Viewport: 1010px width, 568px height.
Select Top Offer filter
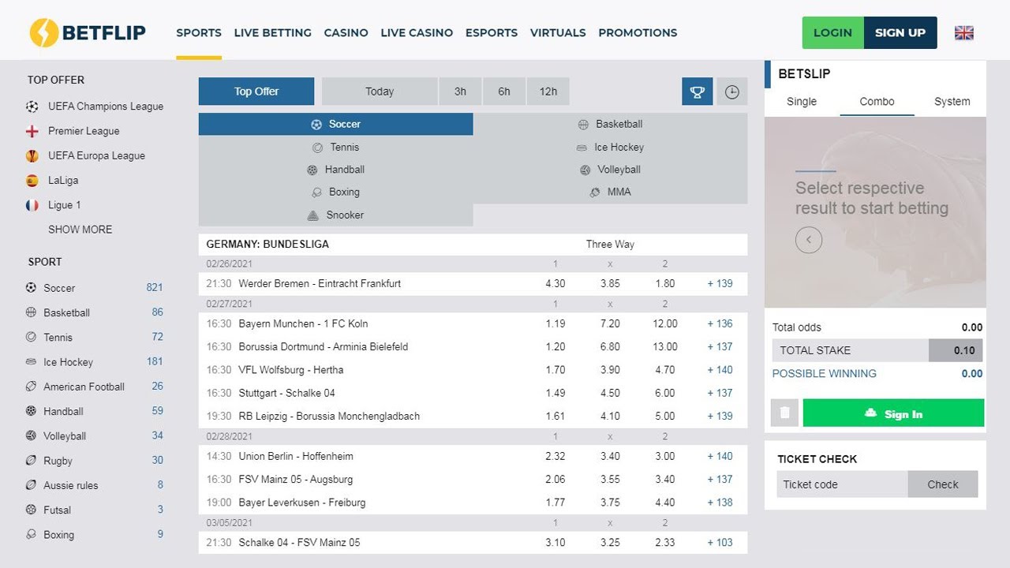tap(256, 92)
